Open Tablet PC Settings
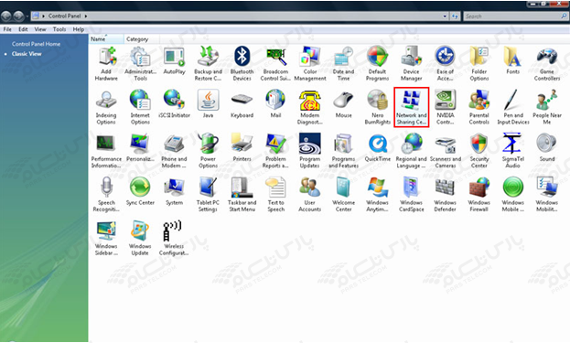570x343 pixels. click(208, 195)
